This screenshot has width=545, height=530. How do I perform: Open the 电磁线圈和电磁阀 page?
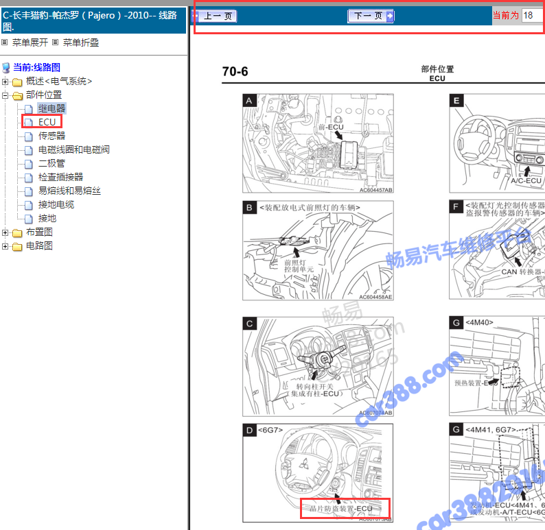(74, 149)
